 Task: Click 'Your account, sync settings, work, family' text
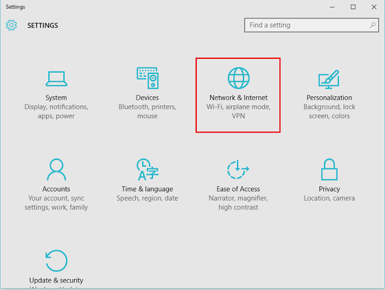(x=56, y=203)
